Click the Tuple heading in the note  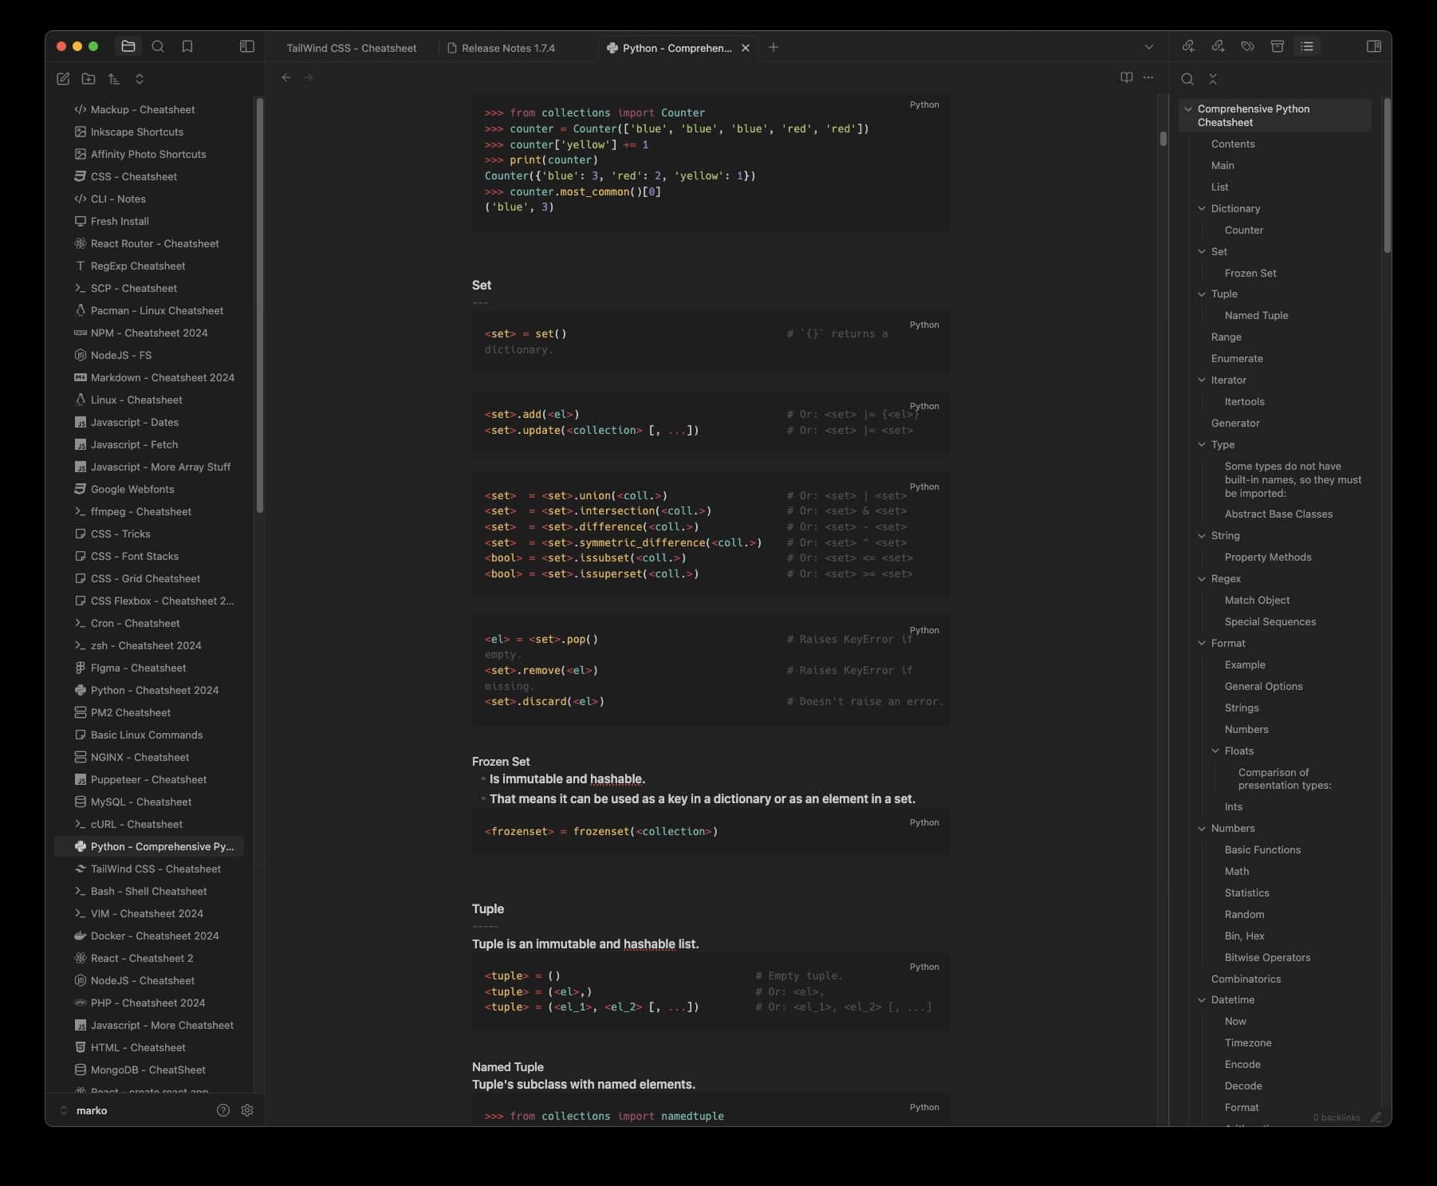pyautogui.click(x=487, y=908)
